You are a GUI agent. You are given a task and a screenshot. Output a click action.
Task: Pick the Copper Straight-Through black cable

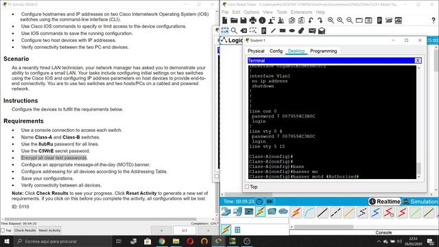[322, 213]
